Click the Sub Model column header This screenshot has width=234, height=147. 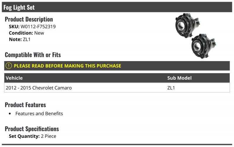click(179, 78)
